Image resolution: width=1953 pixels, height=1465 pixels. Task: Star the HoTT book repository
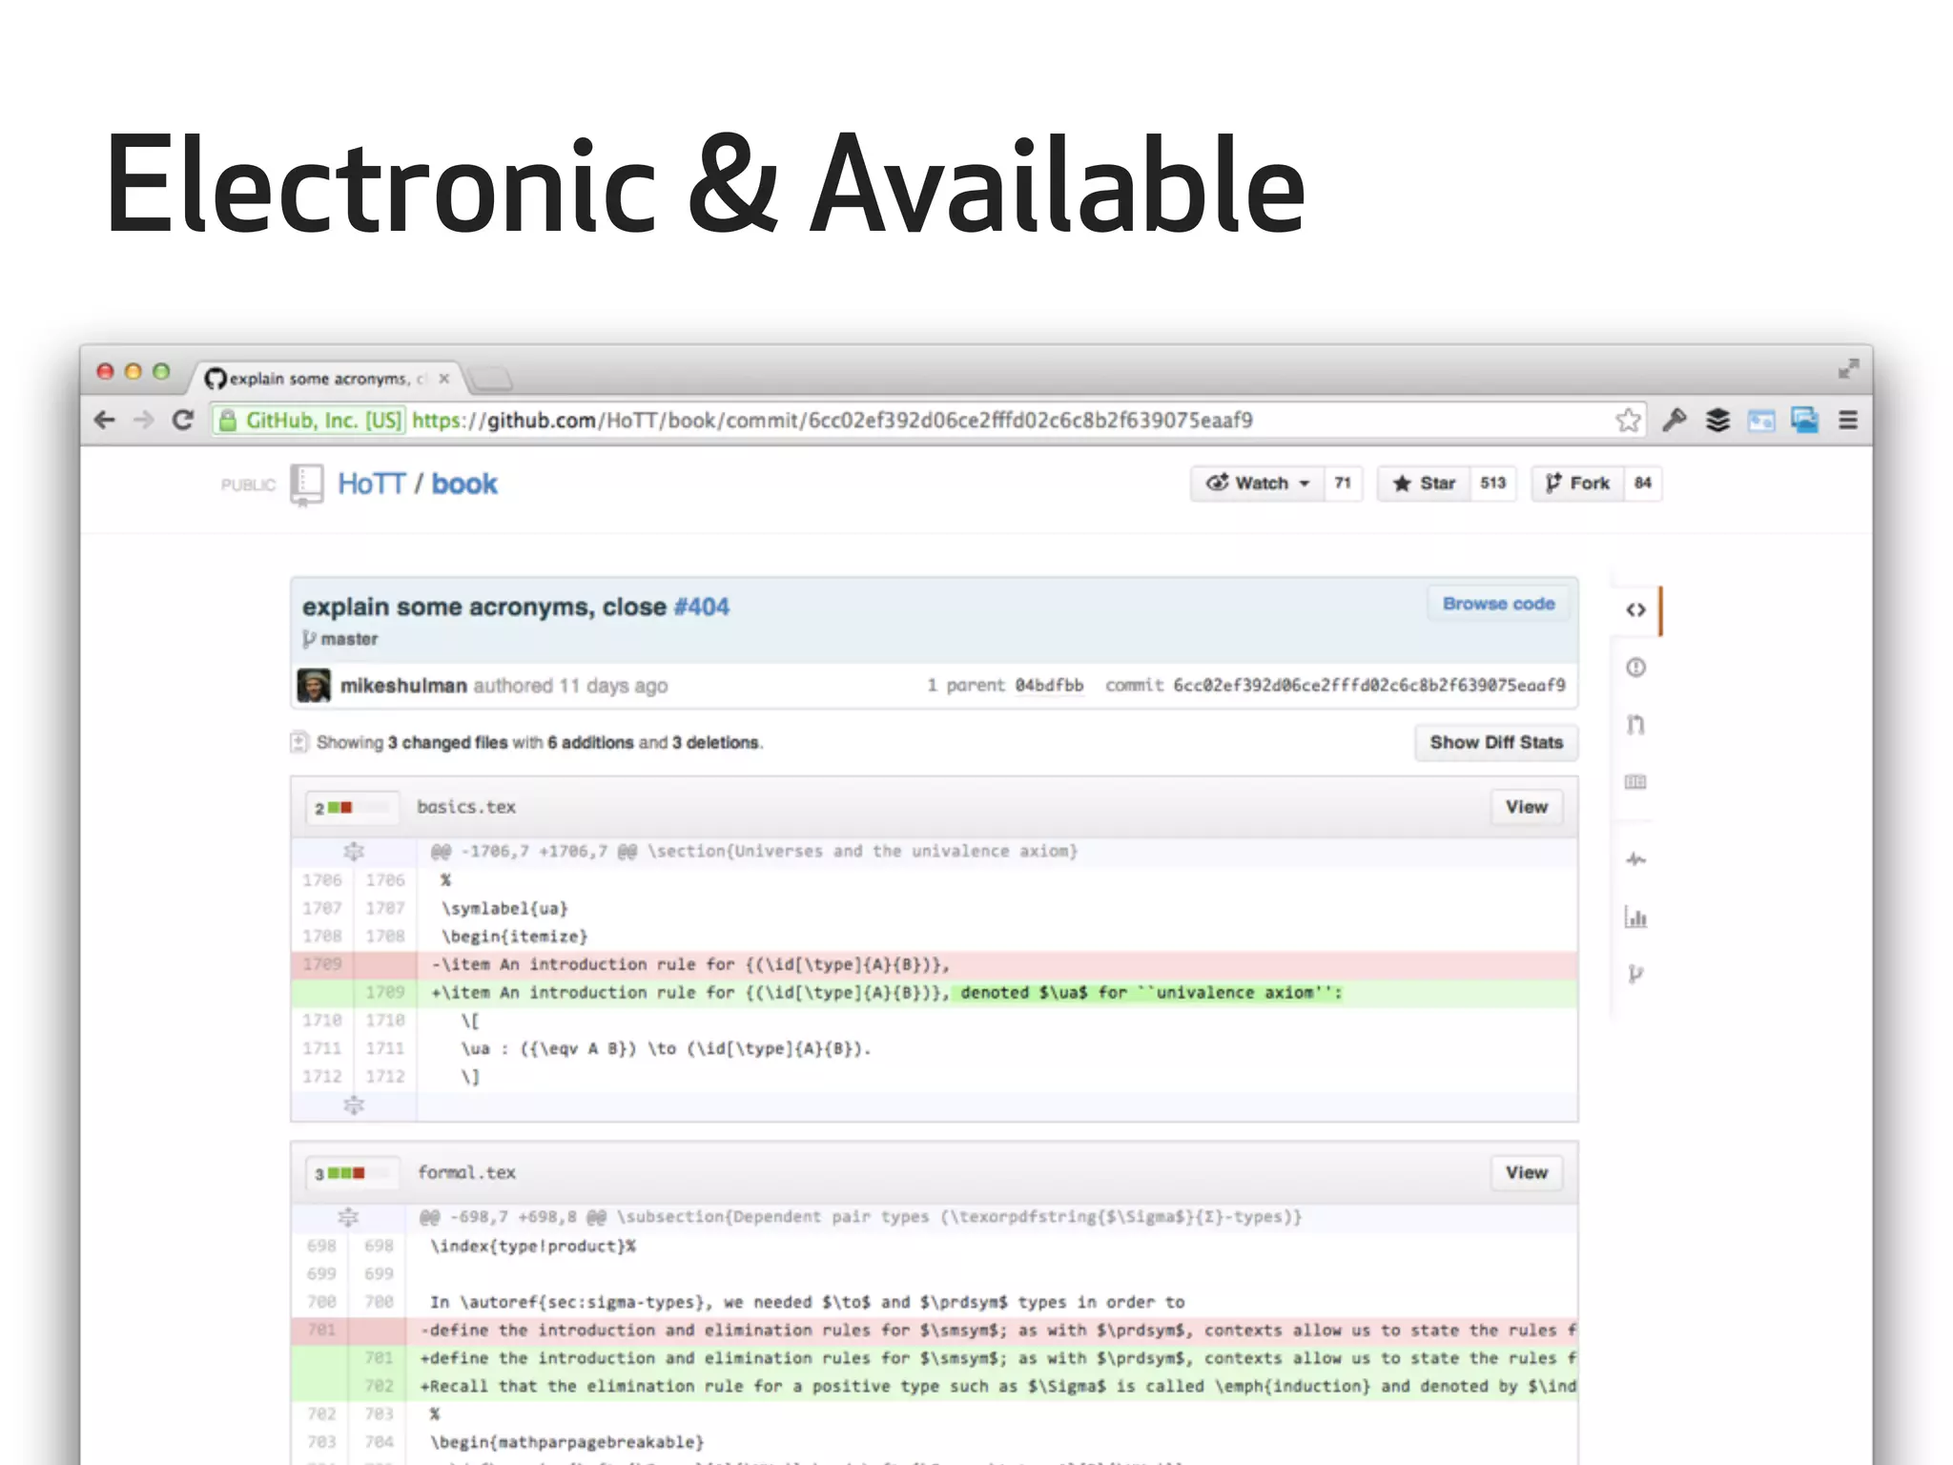pyautogui.click(x=1425, y=484)
